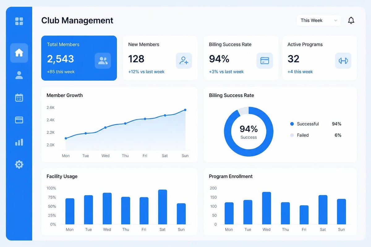The image size is (371, 247).
Task: Open the This Week period dropdown
Action: tap(318, 20)
